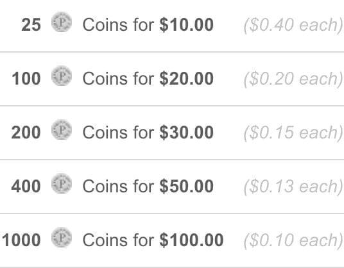This screenshot has width=344, height=268.
Task: Click the ($0.13 each) note
Action: coord(293,187)
